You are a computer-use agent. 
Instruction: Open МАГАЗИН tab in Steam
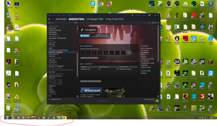[61, 19]
